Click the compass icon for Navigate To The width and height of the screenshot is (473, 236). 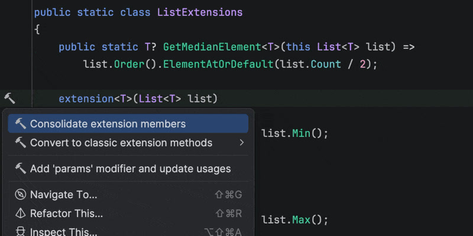21,195
